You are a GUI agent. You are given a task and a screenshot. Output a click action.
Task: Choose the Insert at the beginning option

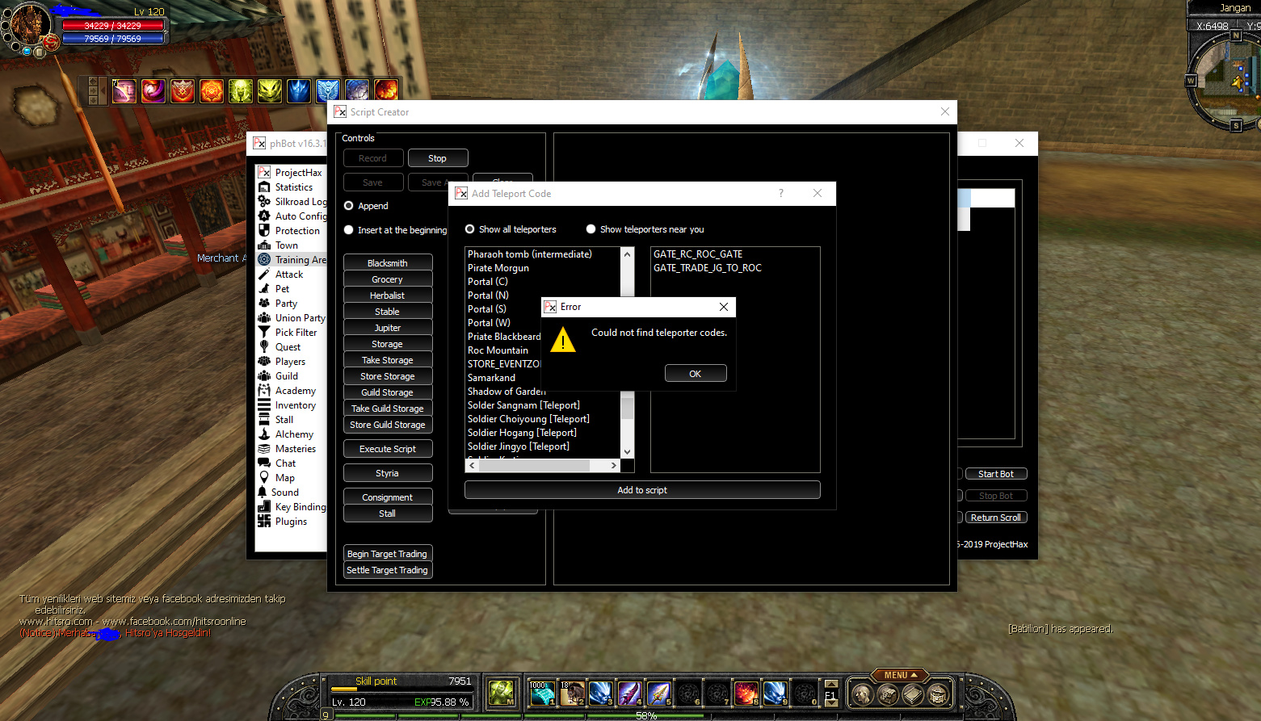348,230
